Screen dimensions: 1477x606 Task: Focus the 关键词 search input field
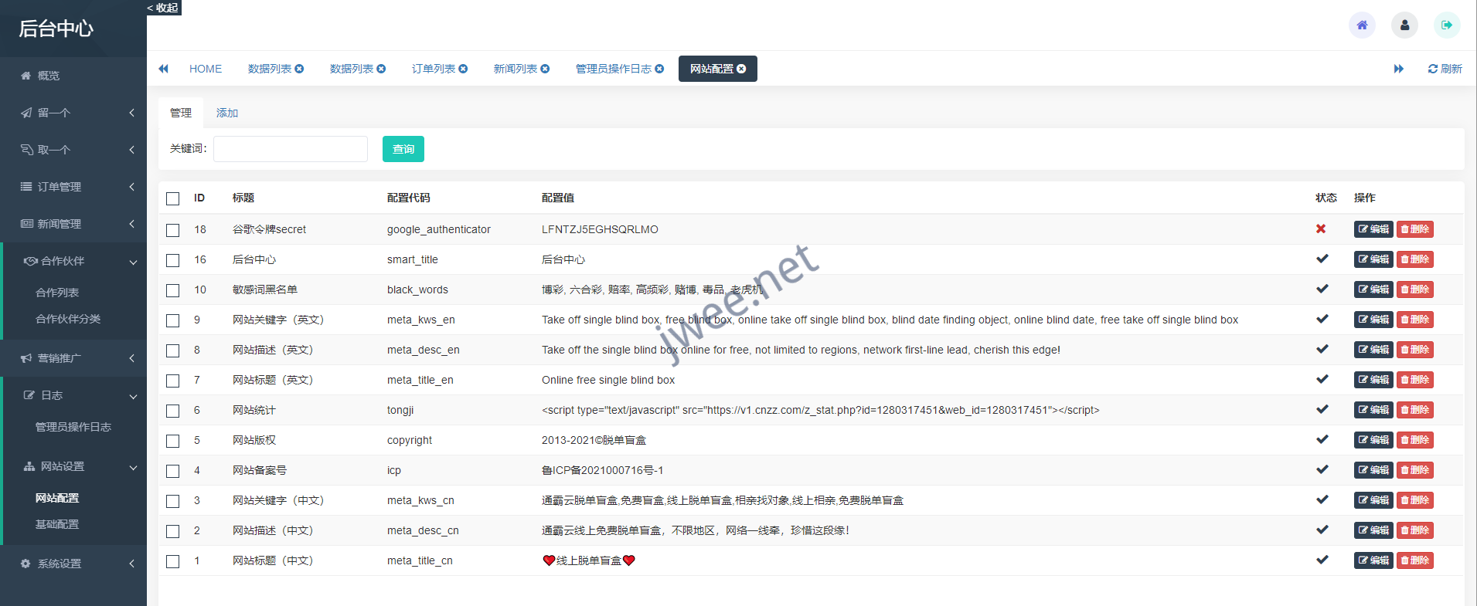click(291, 149)
